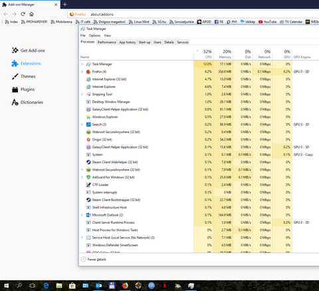
Task: Open the Windows Start menu
Action: [x=6, y=286]
